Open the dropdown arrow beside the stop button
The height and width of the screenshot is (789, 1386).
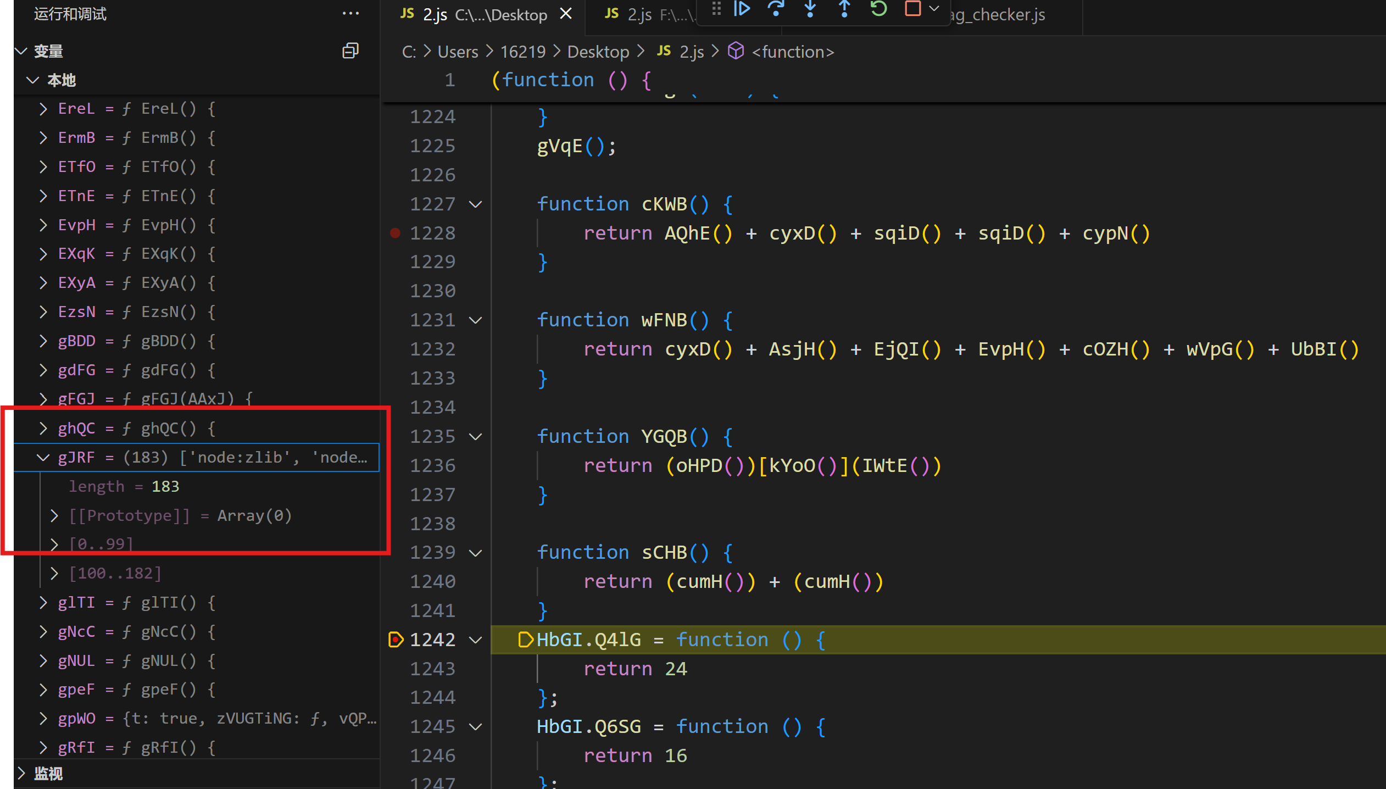[934, 9]
